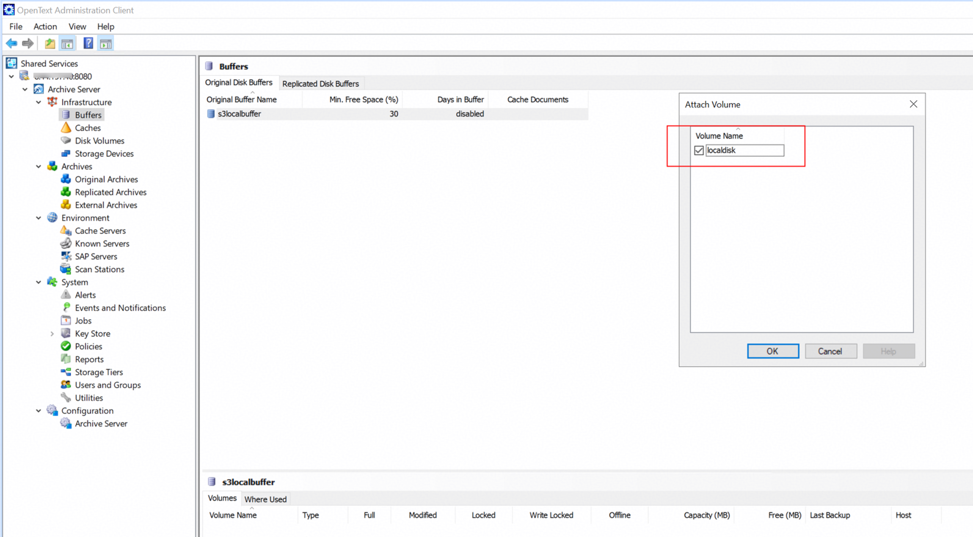Sort by Cache Documents column
The width and height of the screenshot is (973, 537).
538,99
